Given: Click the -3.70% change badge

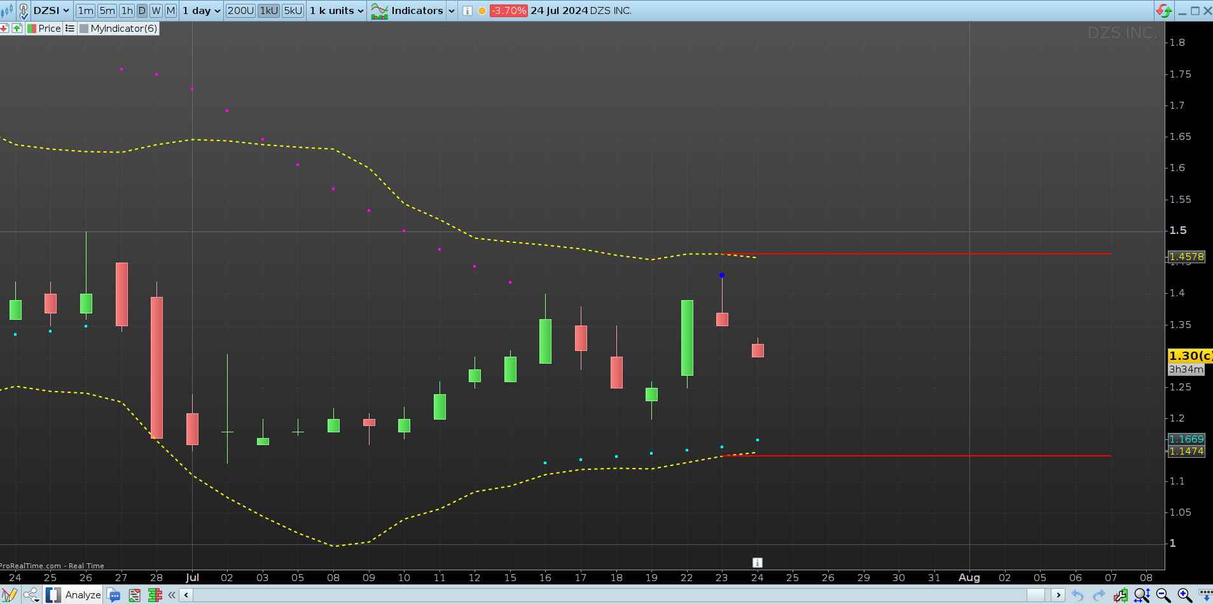Looking at the screenshot, I should 509,11.
